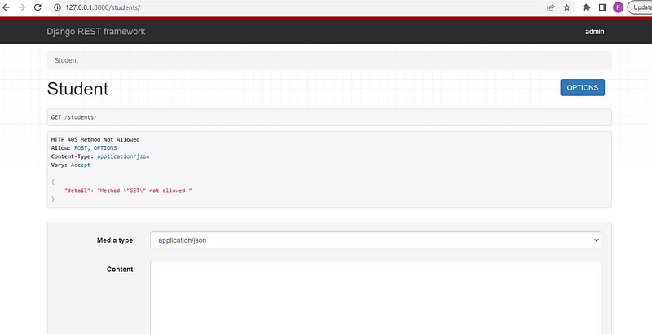Open the Django REST framework brand link
Image resolution: width=652 pixels, height=334 pixels.
pos(96,32)
